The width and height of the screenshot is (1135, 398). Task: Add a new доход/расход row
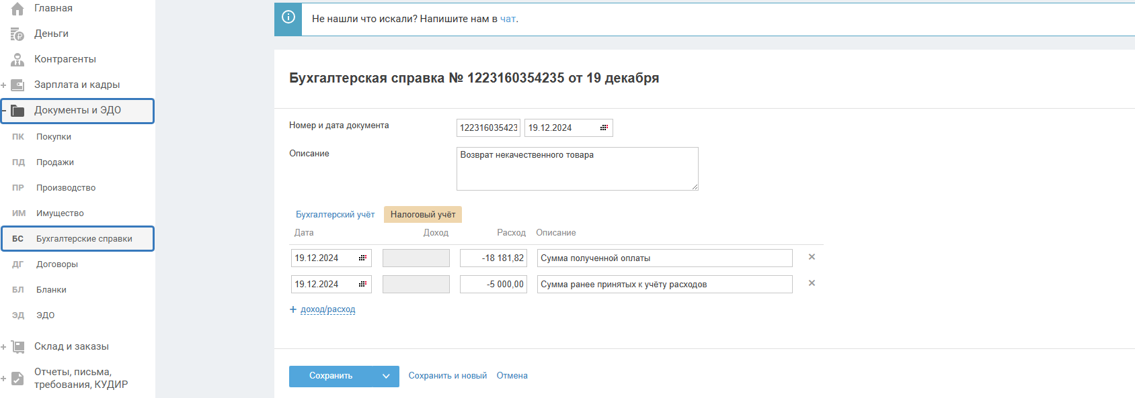tap(327, 309)
